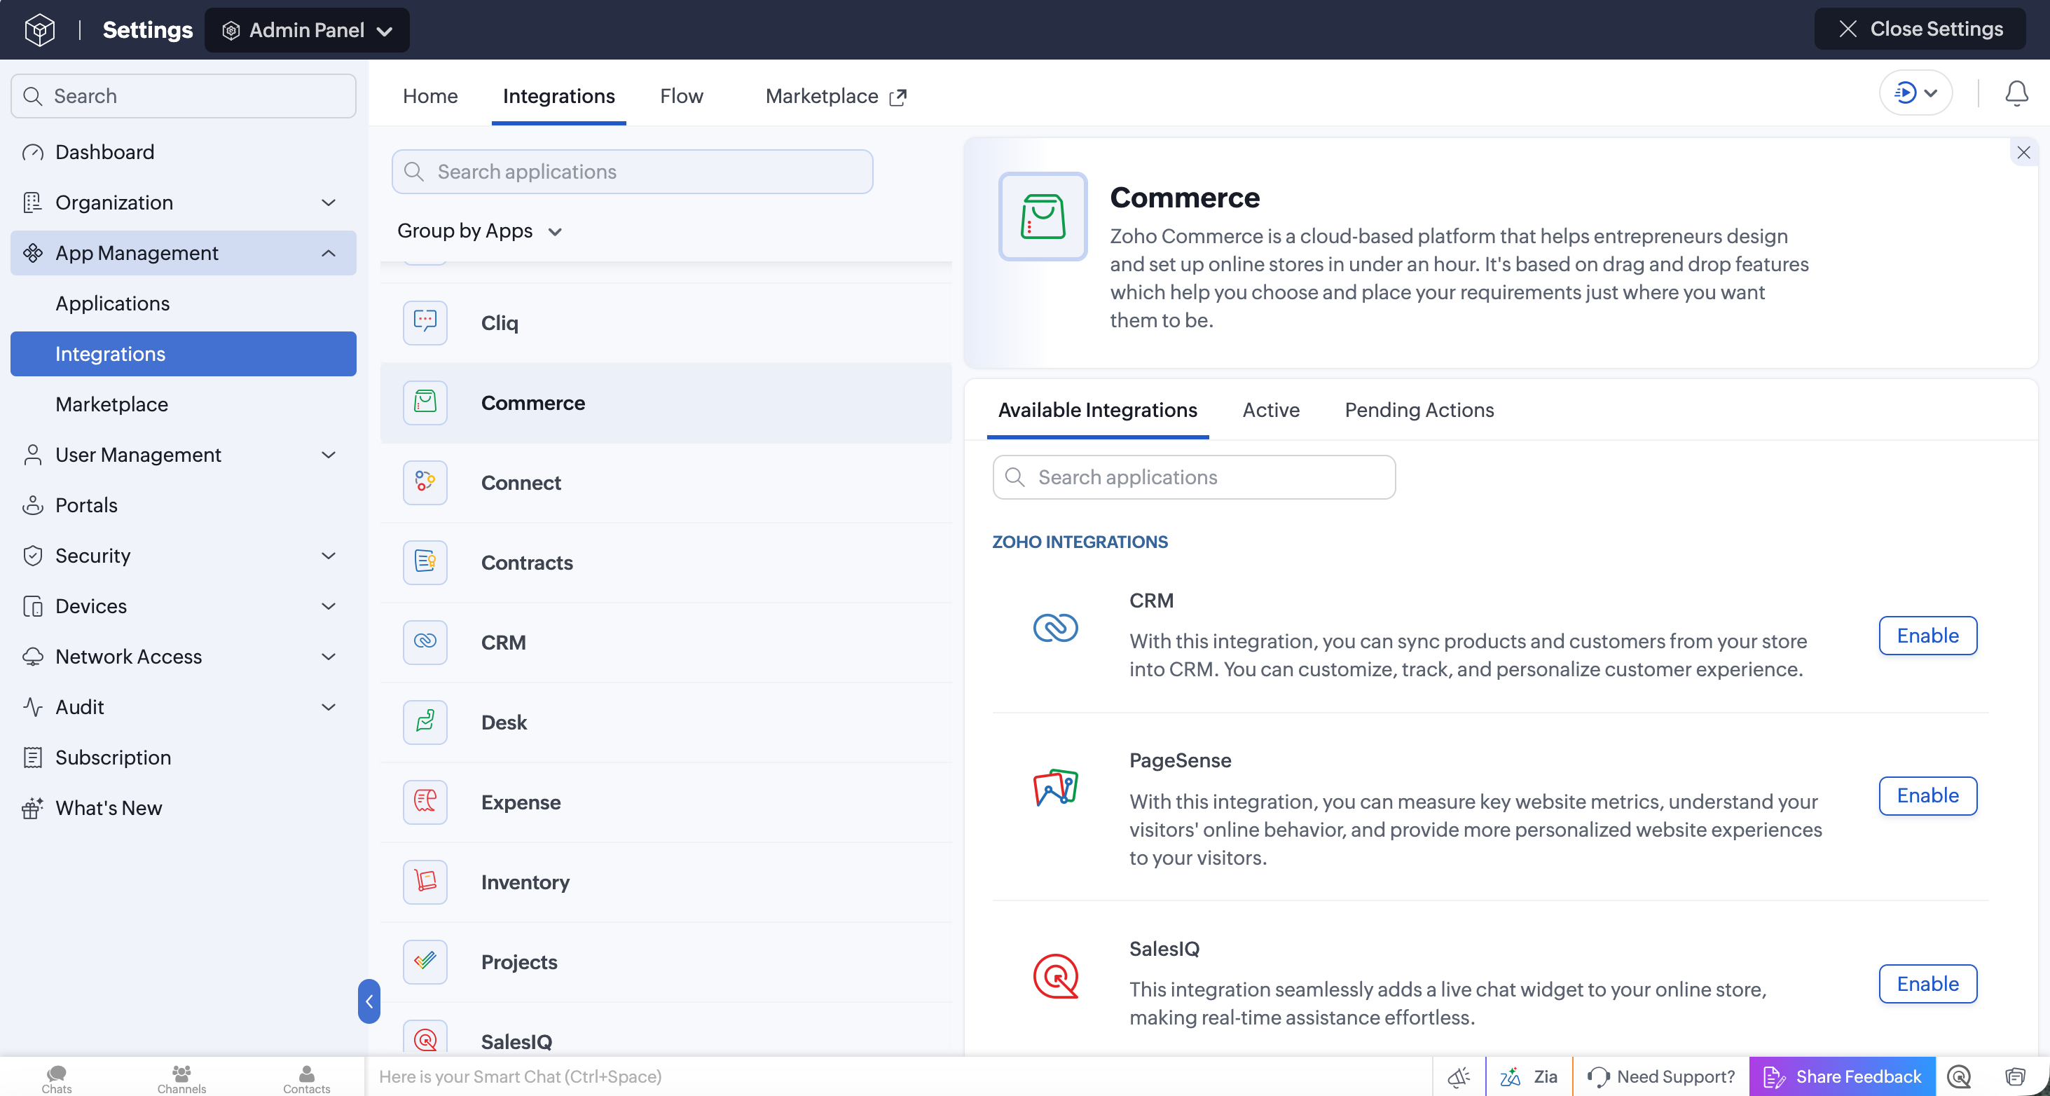Open the quick actions dropdown beside the bell

pyautogui.click(x=1915, y=93)
